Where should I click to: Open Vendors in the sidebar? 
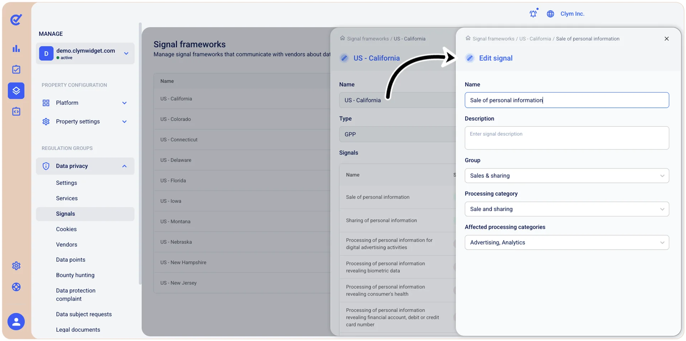67,245
